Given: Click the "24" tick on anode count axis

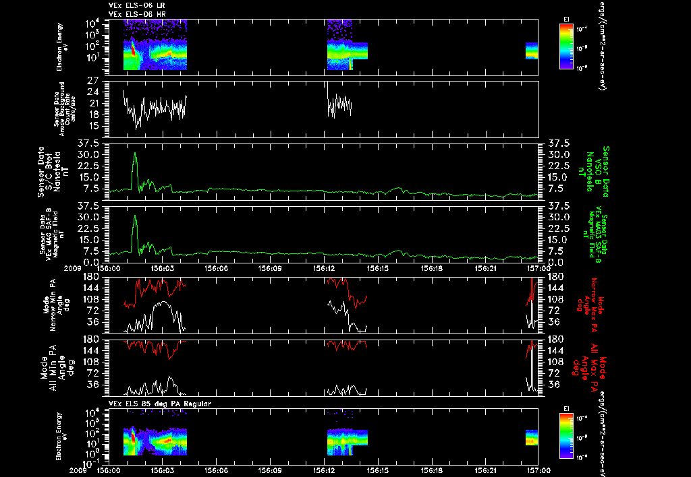Looking at the screenshot, I should (x=93, y=92).
